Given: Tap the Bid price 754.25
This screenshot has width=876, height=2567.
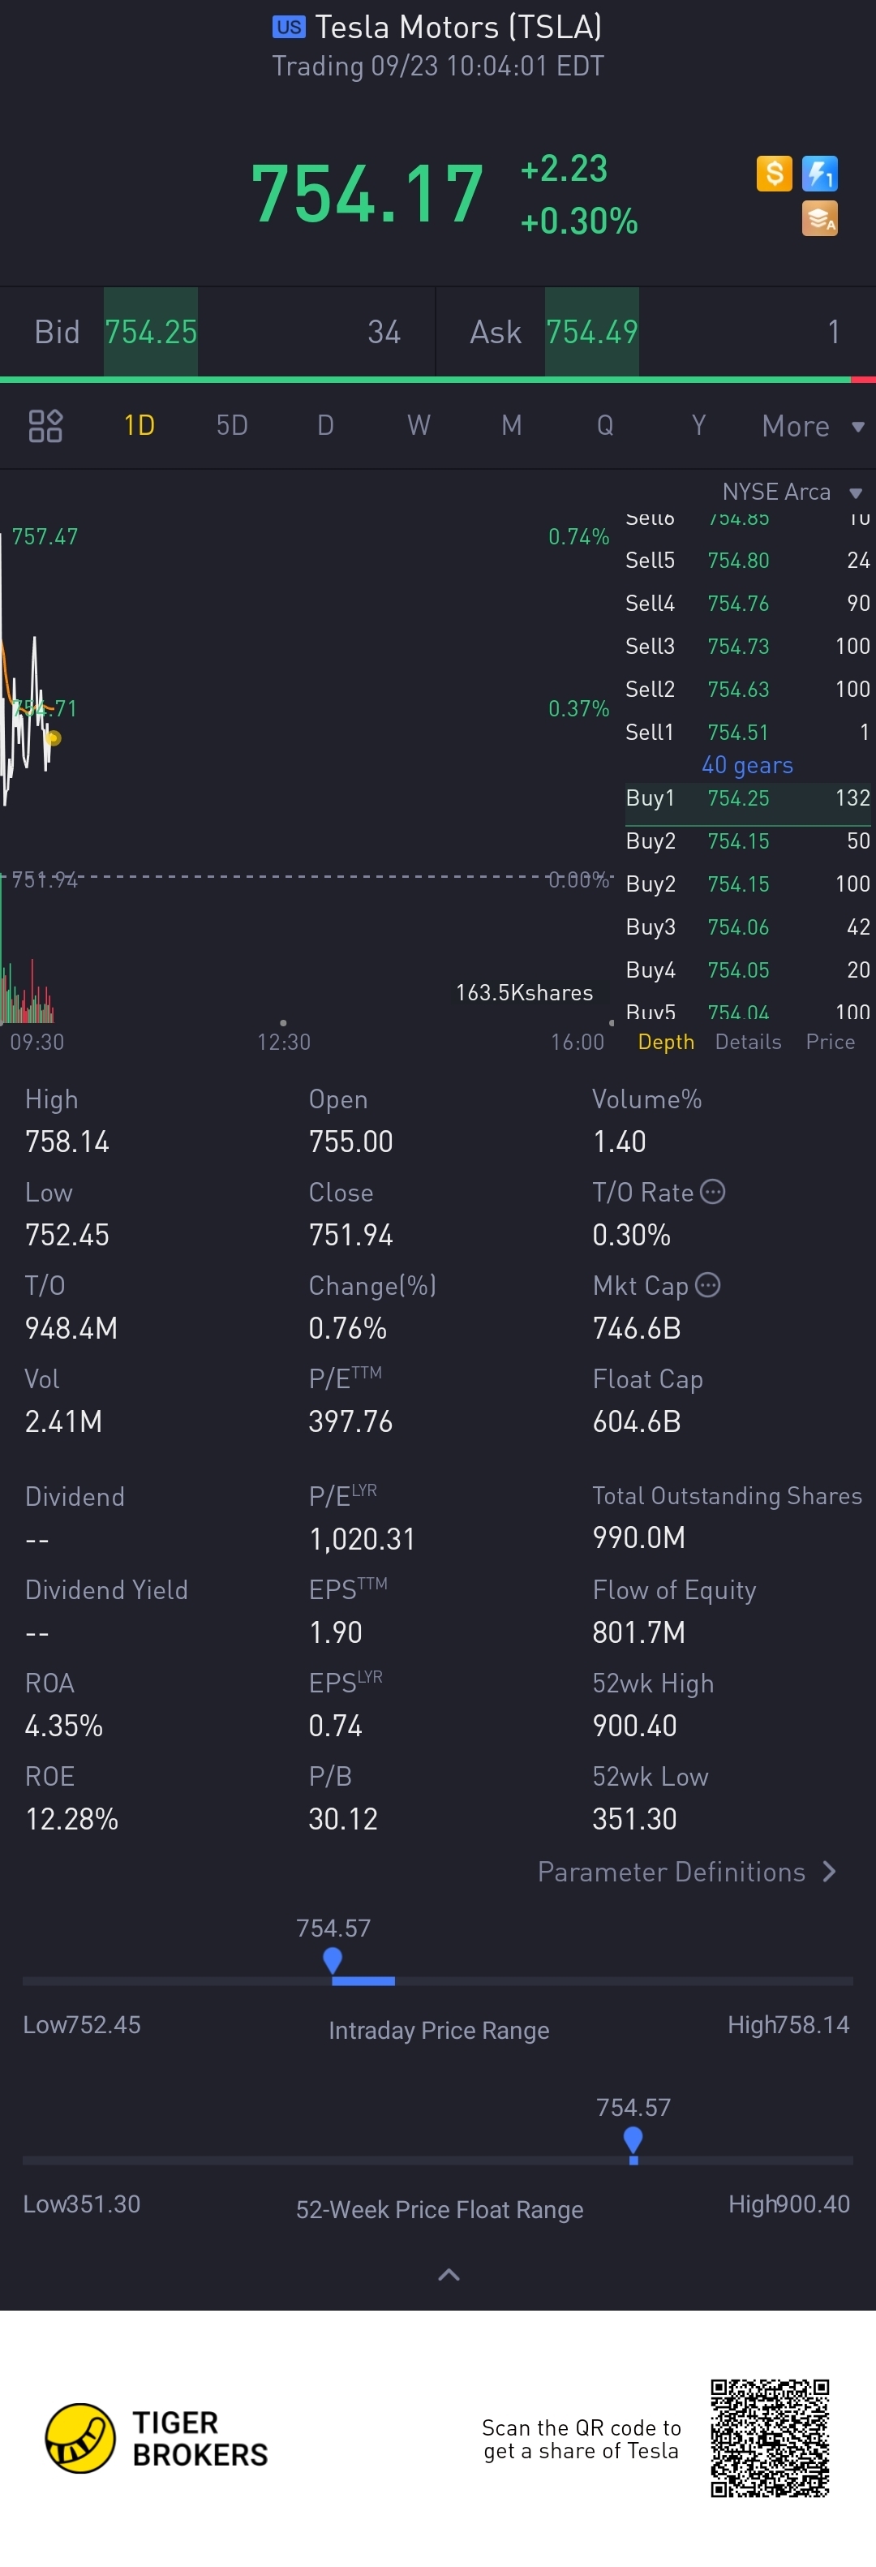Looking at the screenshot, I should tap(151, 332).
